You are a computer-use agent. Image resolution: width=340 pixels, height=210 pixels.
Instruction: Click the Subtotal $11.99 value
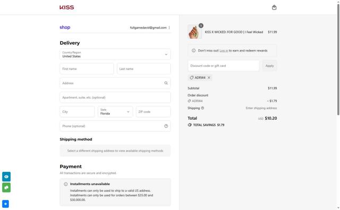[273, 88]
